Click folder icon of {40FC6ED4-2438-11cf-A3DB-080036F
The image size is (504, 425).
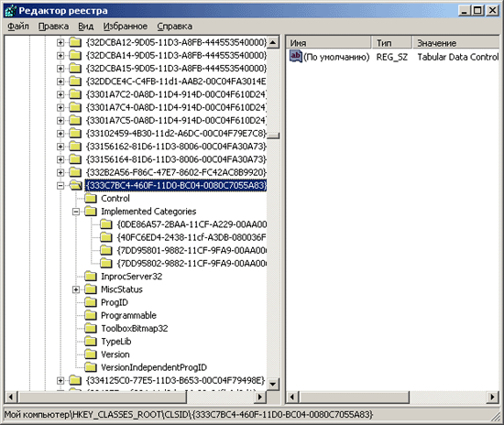click(106, 237)
